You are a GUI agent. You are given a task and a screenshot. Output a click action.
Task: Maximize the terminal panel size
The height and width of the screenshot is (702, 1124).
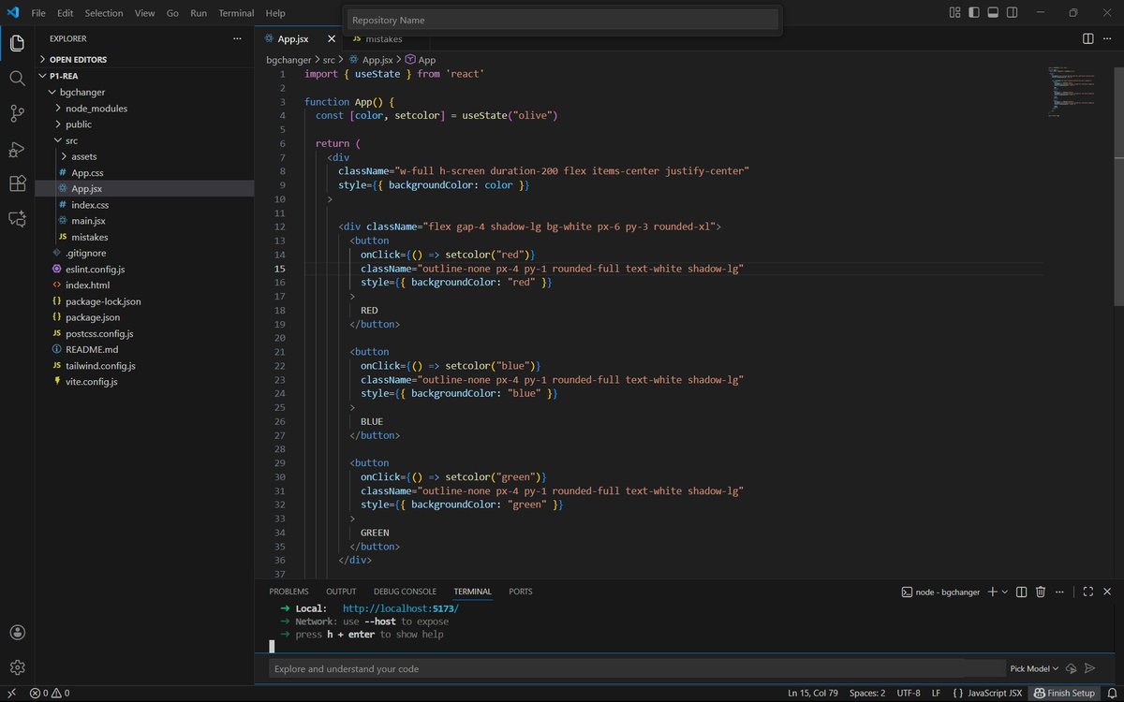(x=1087, y=592)
